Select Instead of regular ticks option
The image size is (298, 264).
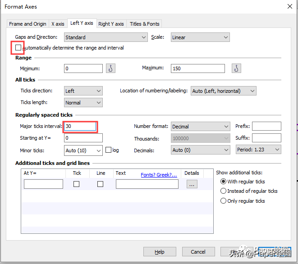[x=223, y=191]
